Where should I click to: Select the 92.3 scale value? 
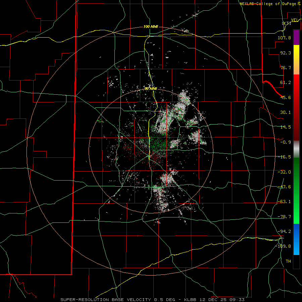point(286,53)
